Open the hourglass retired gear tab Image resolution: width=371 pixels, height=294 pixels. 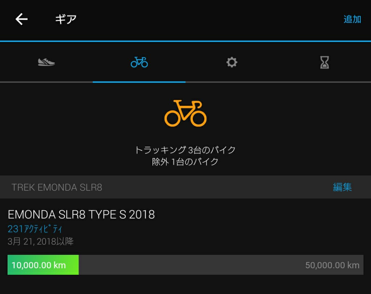point(324,62)
